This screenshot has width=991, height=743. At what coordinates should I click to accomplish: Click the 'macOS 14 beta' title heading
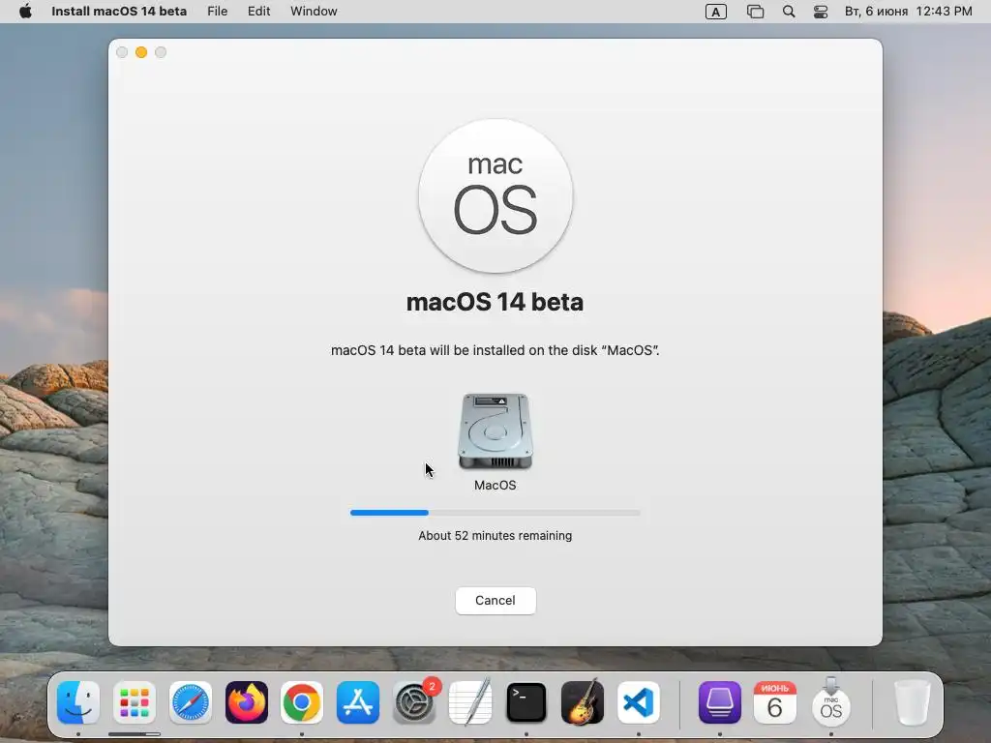click(495, 302)
